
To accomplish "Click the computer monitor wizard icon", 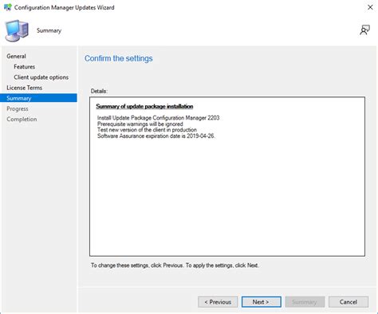I will point(17,30).
